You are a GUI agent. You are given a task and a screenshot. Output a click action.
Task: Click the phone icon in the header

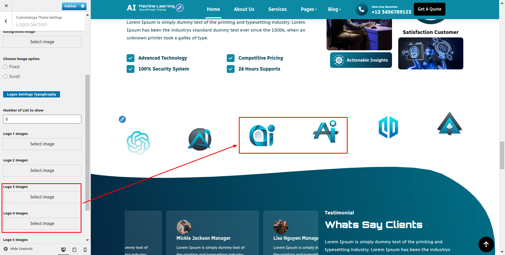361,9
